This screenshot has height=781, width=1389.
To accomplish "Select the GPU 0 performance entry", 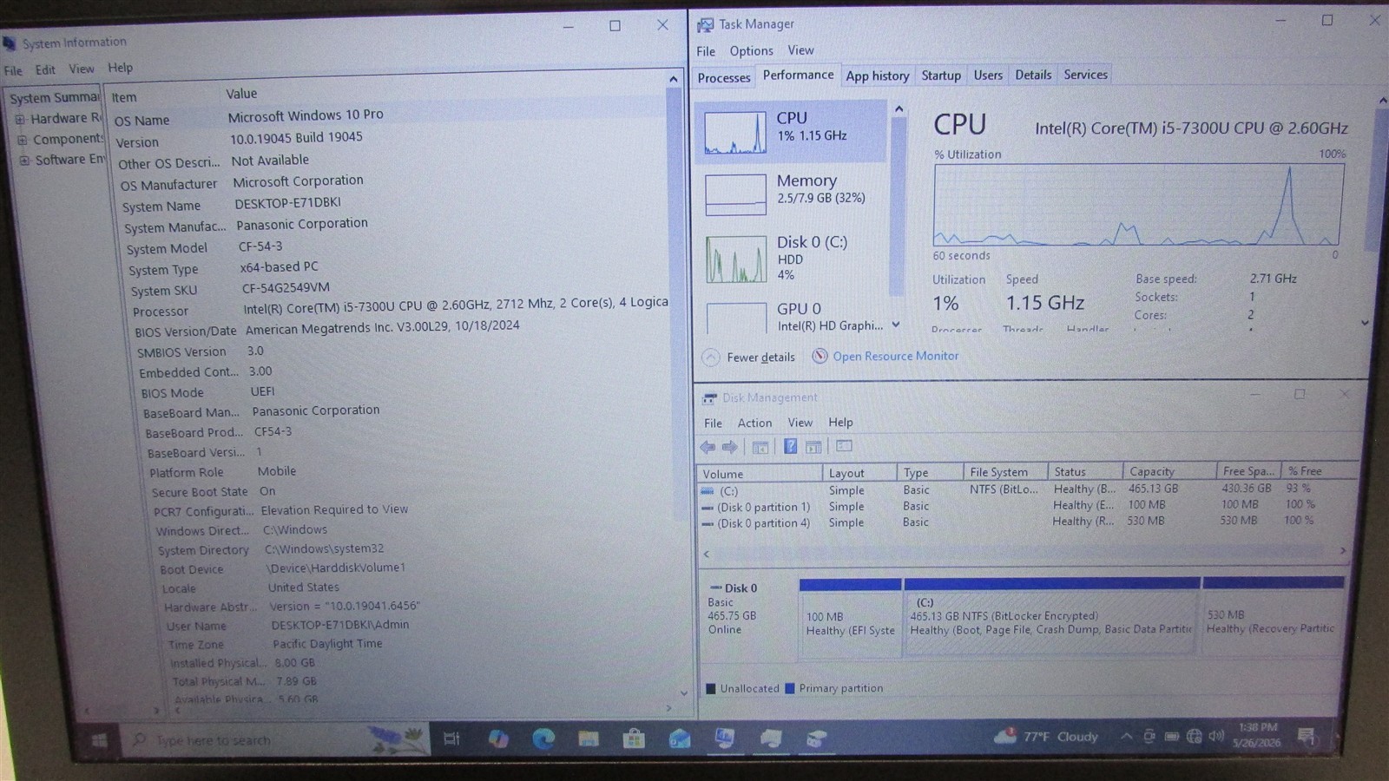I will click(796, 317).
